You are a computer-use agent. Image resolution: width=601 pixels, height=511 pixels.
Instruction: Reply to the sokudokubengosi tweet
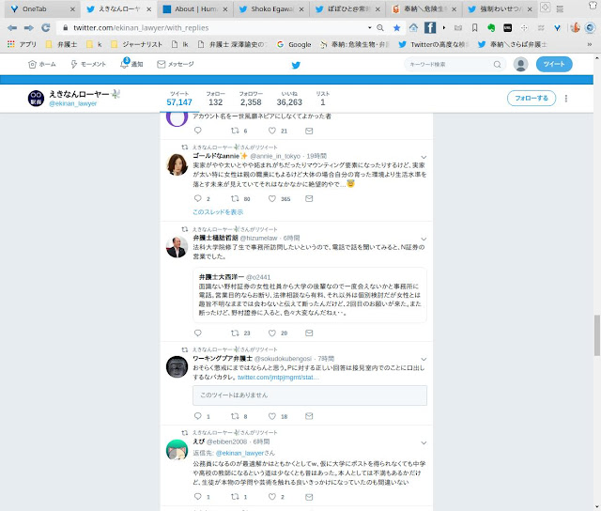click(x=198, y=416)
